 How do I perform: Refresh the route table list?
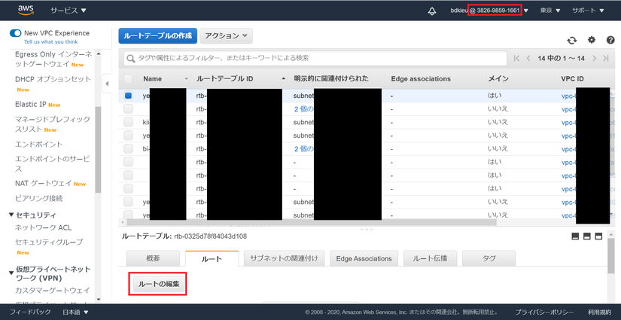tap(572, 40)
